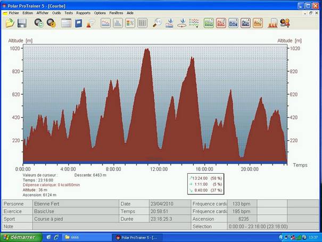
Task: Click the 1:1 zoom reset icon
Action: [x=157, y=23]
